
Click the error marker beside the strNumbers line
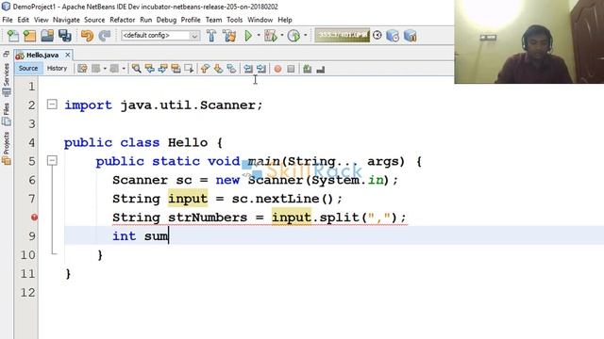(x=34, y=218)
